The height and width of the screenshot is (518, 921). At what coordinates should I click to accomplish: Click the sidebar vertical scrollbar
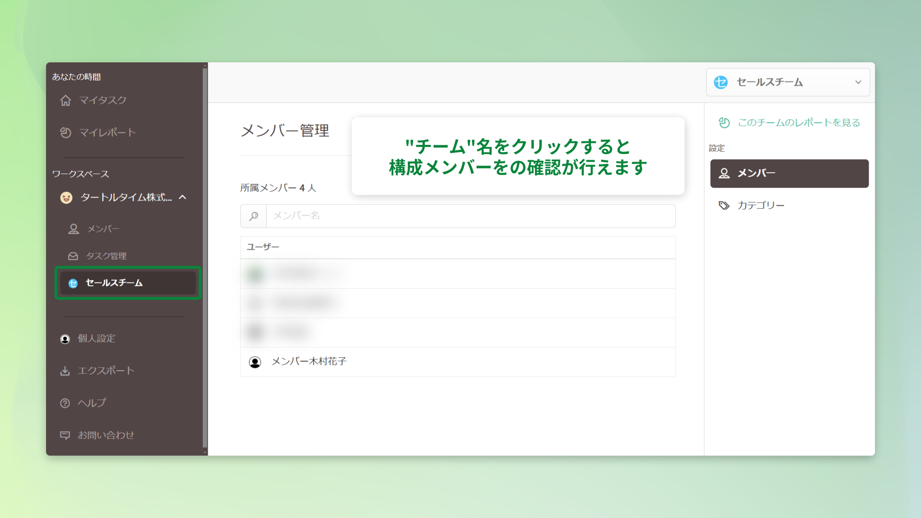coord(205,259)
